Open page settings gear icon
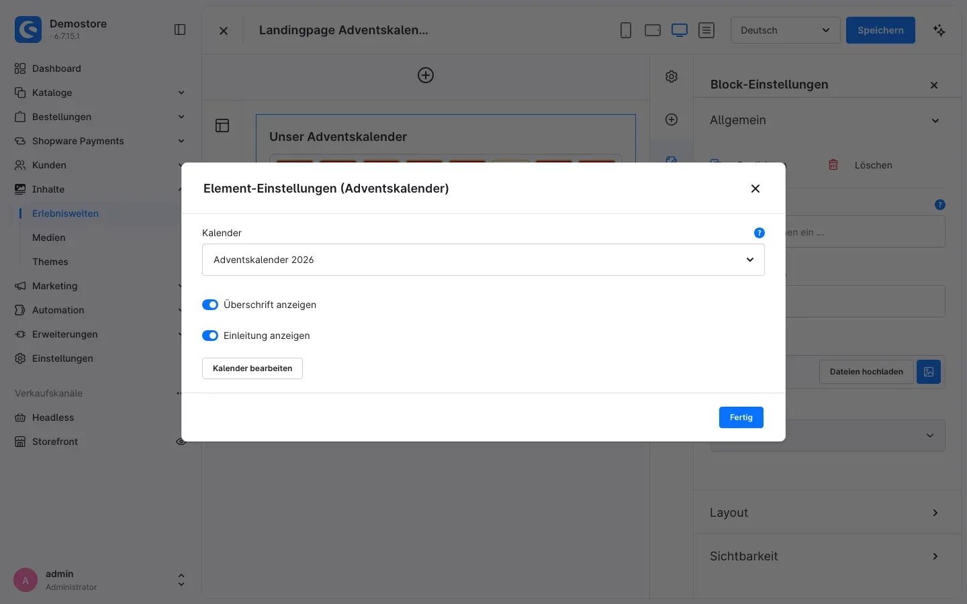Viewport: 967px width, 604px height. tap(672, 77)
